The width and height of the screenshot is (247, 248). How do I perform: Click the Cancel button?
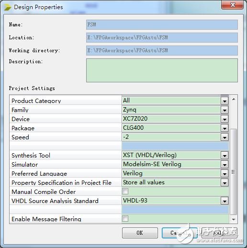[180, 233]
